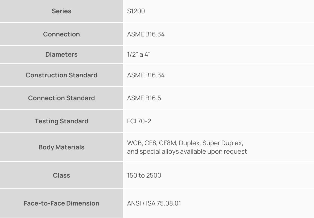Click the Body Materials label

pos(61,147)
